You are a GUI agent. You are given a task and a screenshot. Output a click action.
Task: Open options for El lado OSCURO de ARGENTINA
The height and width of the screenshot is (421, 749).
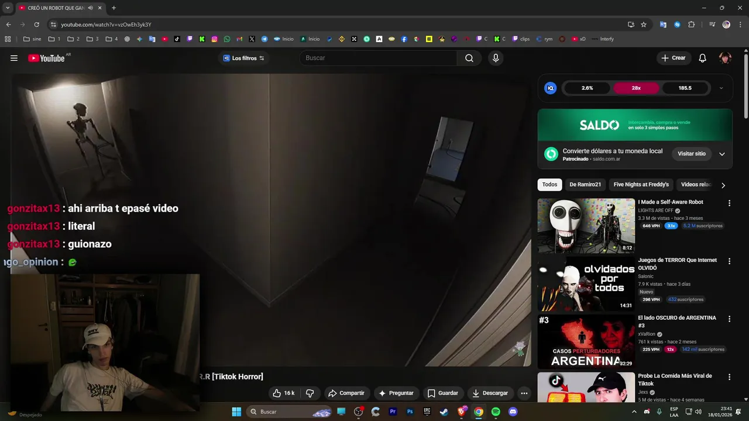click(x=729, y=319)
